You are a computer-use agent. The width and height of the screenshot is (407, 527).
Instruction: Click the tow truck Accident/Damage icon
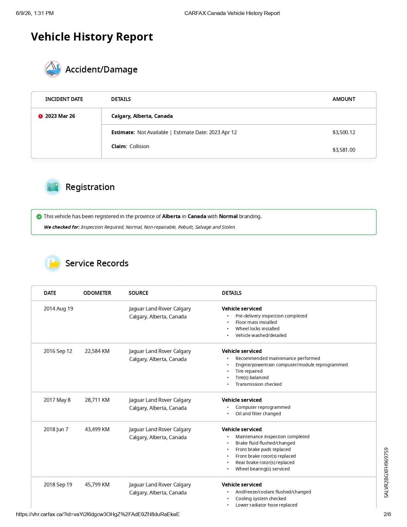tap(53, 69)
